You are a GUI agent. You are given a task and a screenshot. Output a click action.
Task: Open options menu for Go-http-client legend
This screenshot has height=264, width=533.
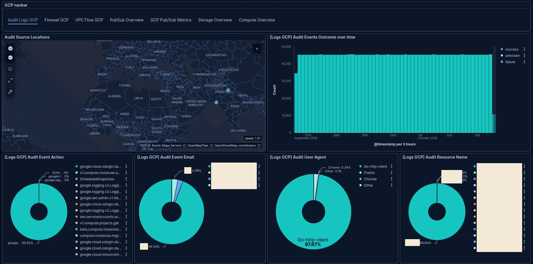point(392,167)
